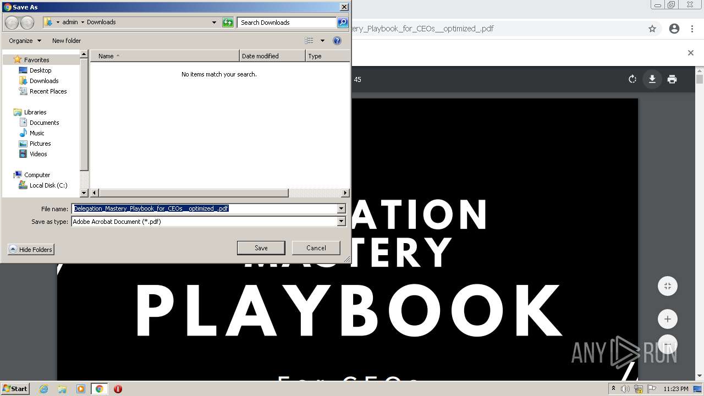This screenshot has width=704, height=396.
Task: Zoom in on the PDF
Action: pyautogui.click(x=668, y=319)
